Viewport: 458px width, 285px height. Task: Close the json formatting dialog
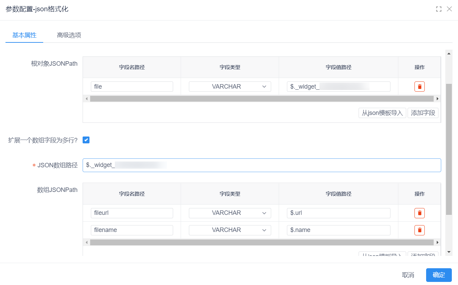coord(449,9)
